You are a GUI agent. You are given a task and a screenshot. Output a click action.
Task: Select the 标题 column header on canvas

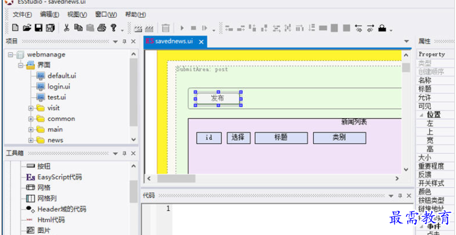coord(281,138)
